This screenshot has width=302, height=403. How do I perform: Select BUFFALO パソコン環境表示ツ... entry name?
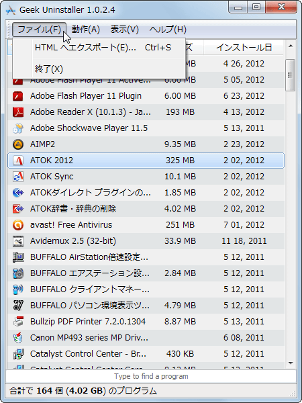90,306
